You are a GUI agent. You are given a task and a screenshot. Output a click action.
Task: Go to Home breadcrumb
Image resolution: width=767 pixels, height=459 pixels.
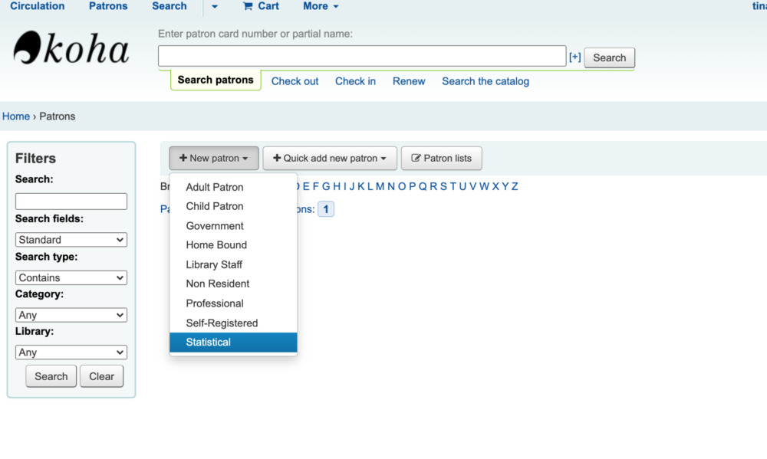(16, 116)
